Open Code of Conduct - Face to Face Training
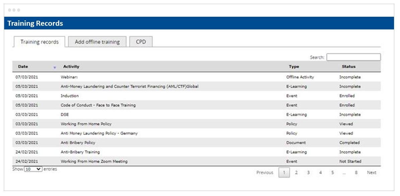This screenshot has height=196, width=400. click(98, 105)
